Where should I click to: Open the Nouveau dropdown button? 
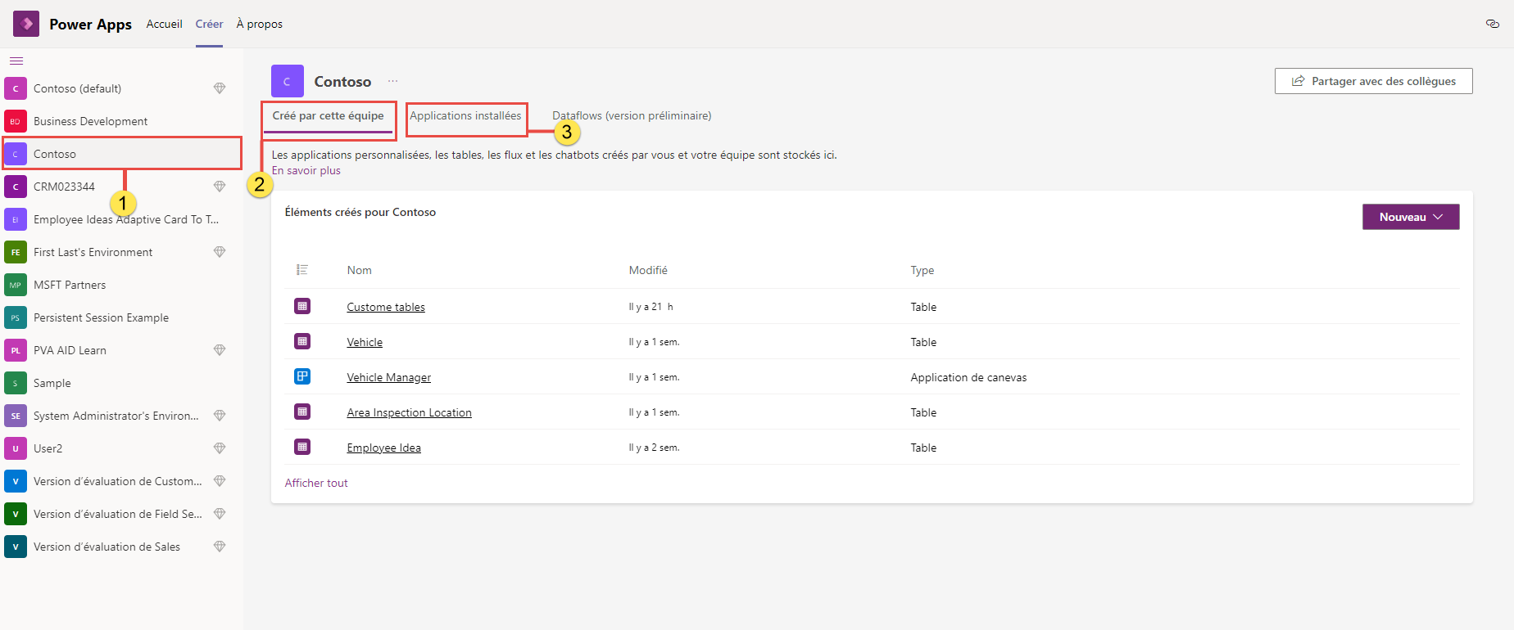(x=1411, y=217)
